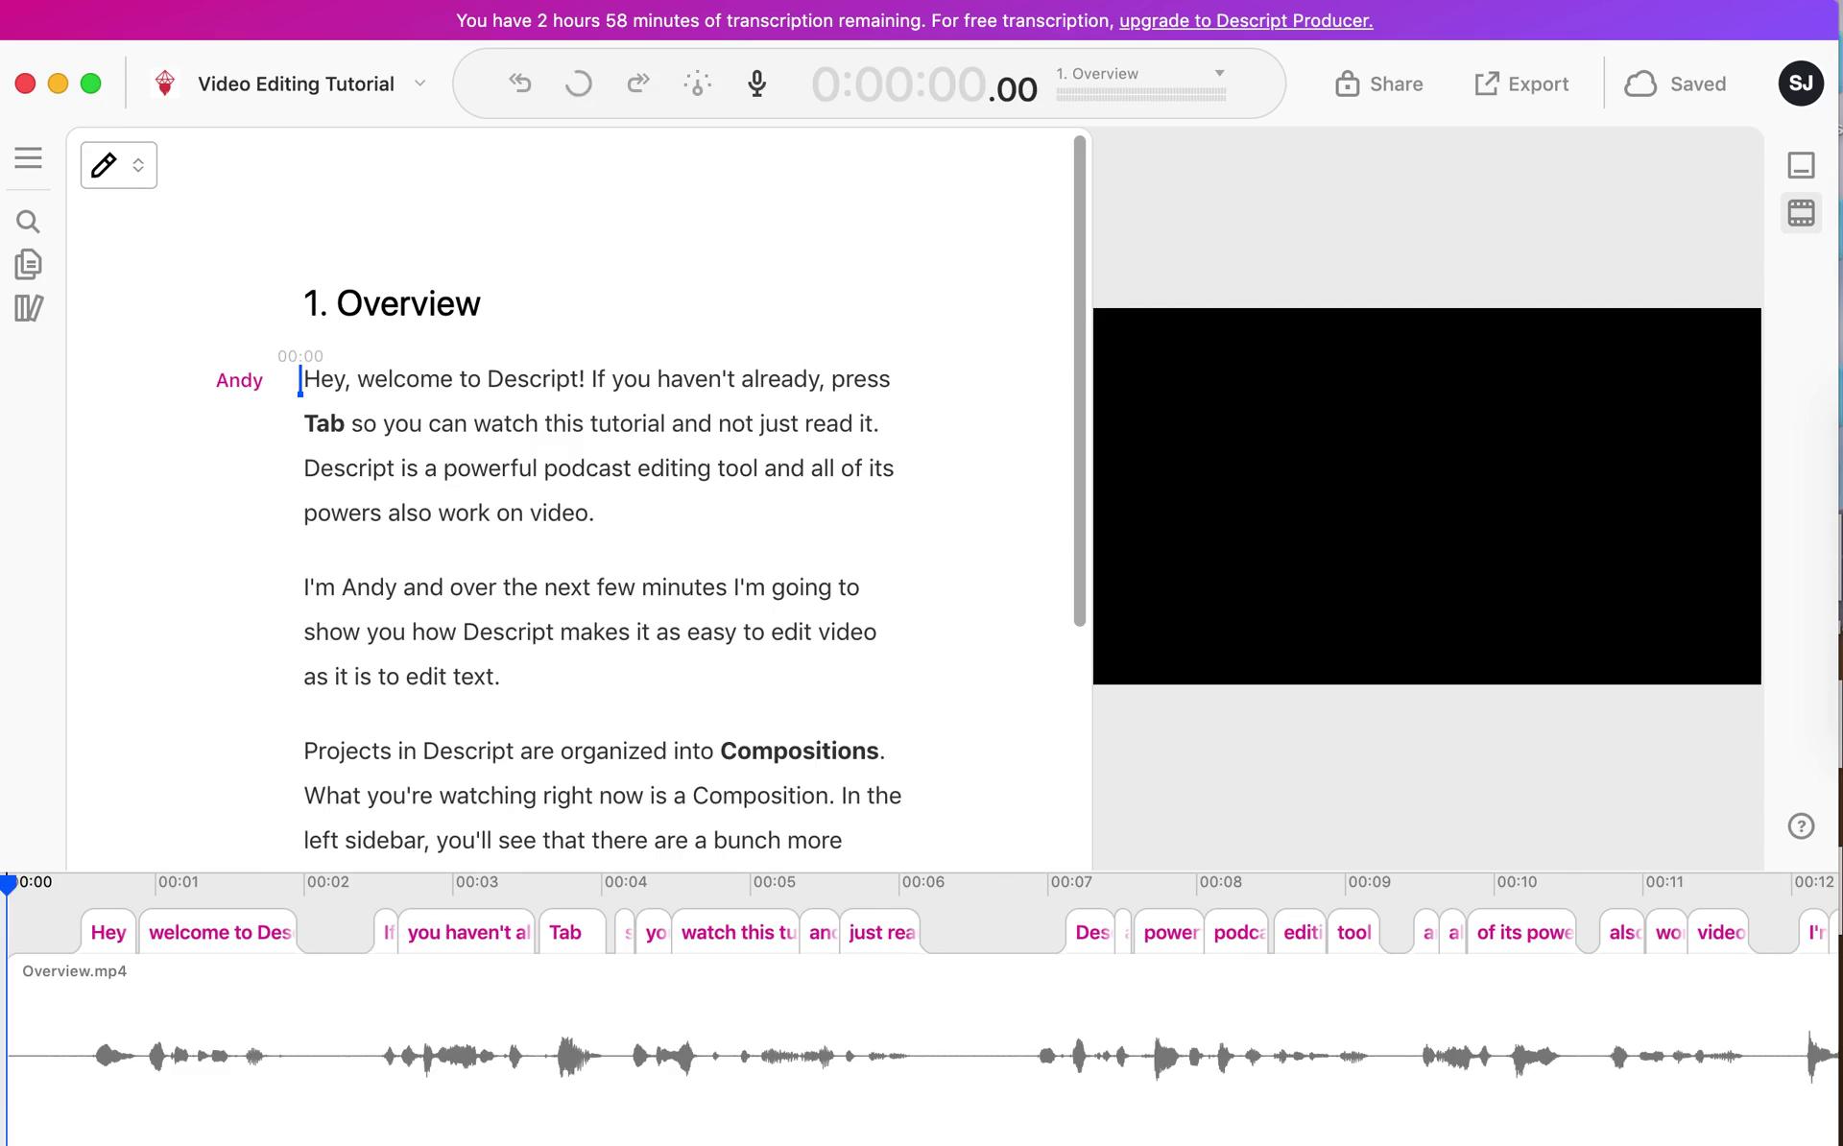Open the SJ account avatar
The image size is (1843, 1146).
1801,84
